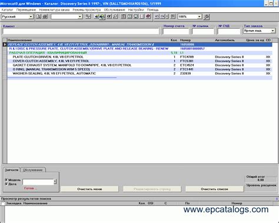Image resolution: width=279 pixels, height=223 pixels.
Task: Click the undo arrow icon left of zoom
Action: click(x=157, y=16)
